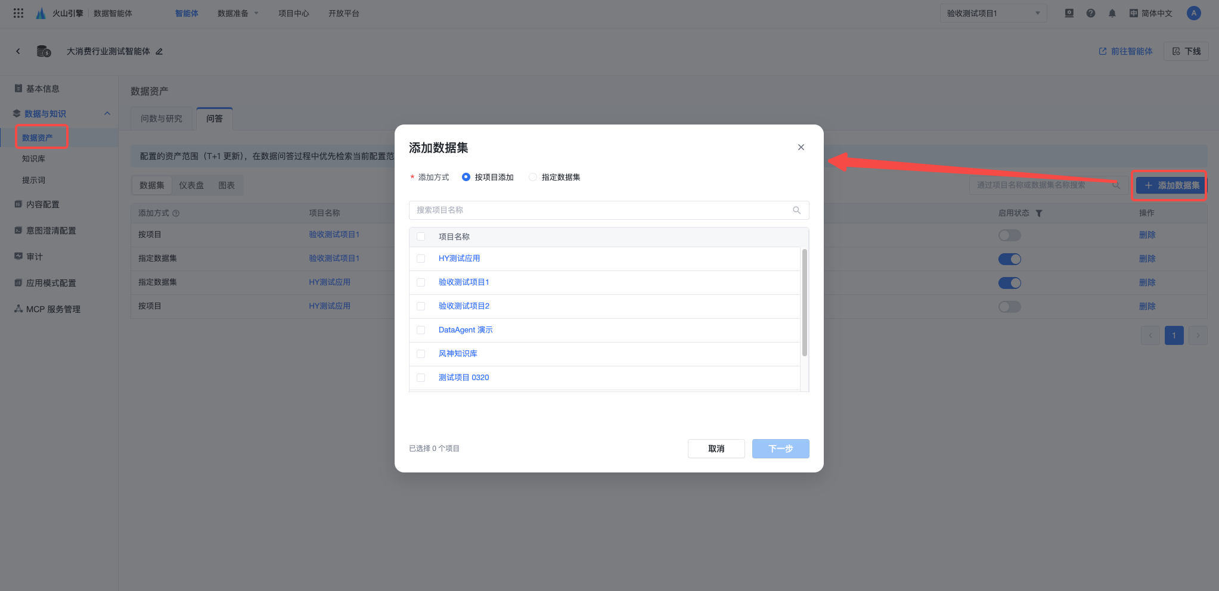Viewport: 1219px width, 591px height.
Task: Switch to the 图表 tab
Action: click(227, 185)
